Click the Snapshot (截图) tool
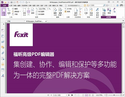The image size is (125, 97). pos(15,9)
